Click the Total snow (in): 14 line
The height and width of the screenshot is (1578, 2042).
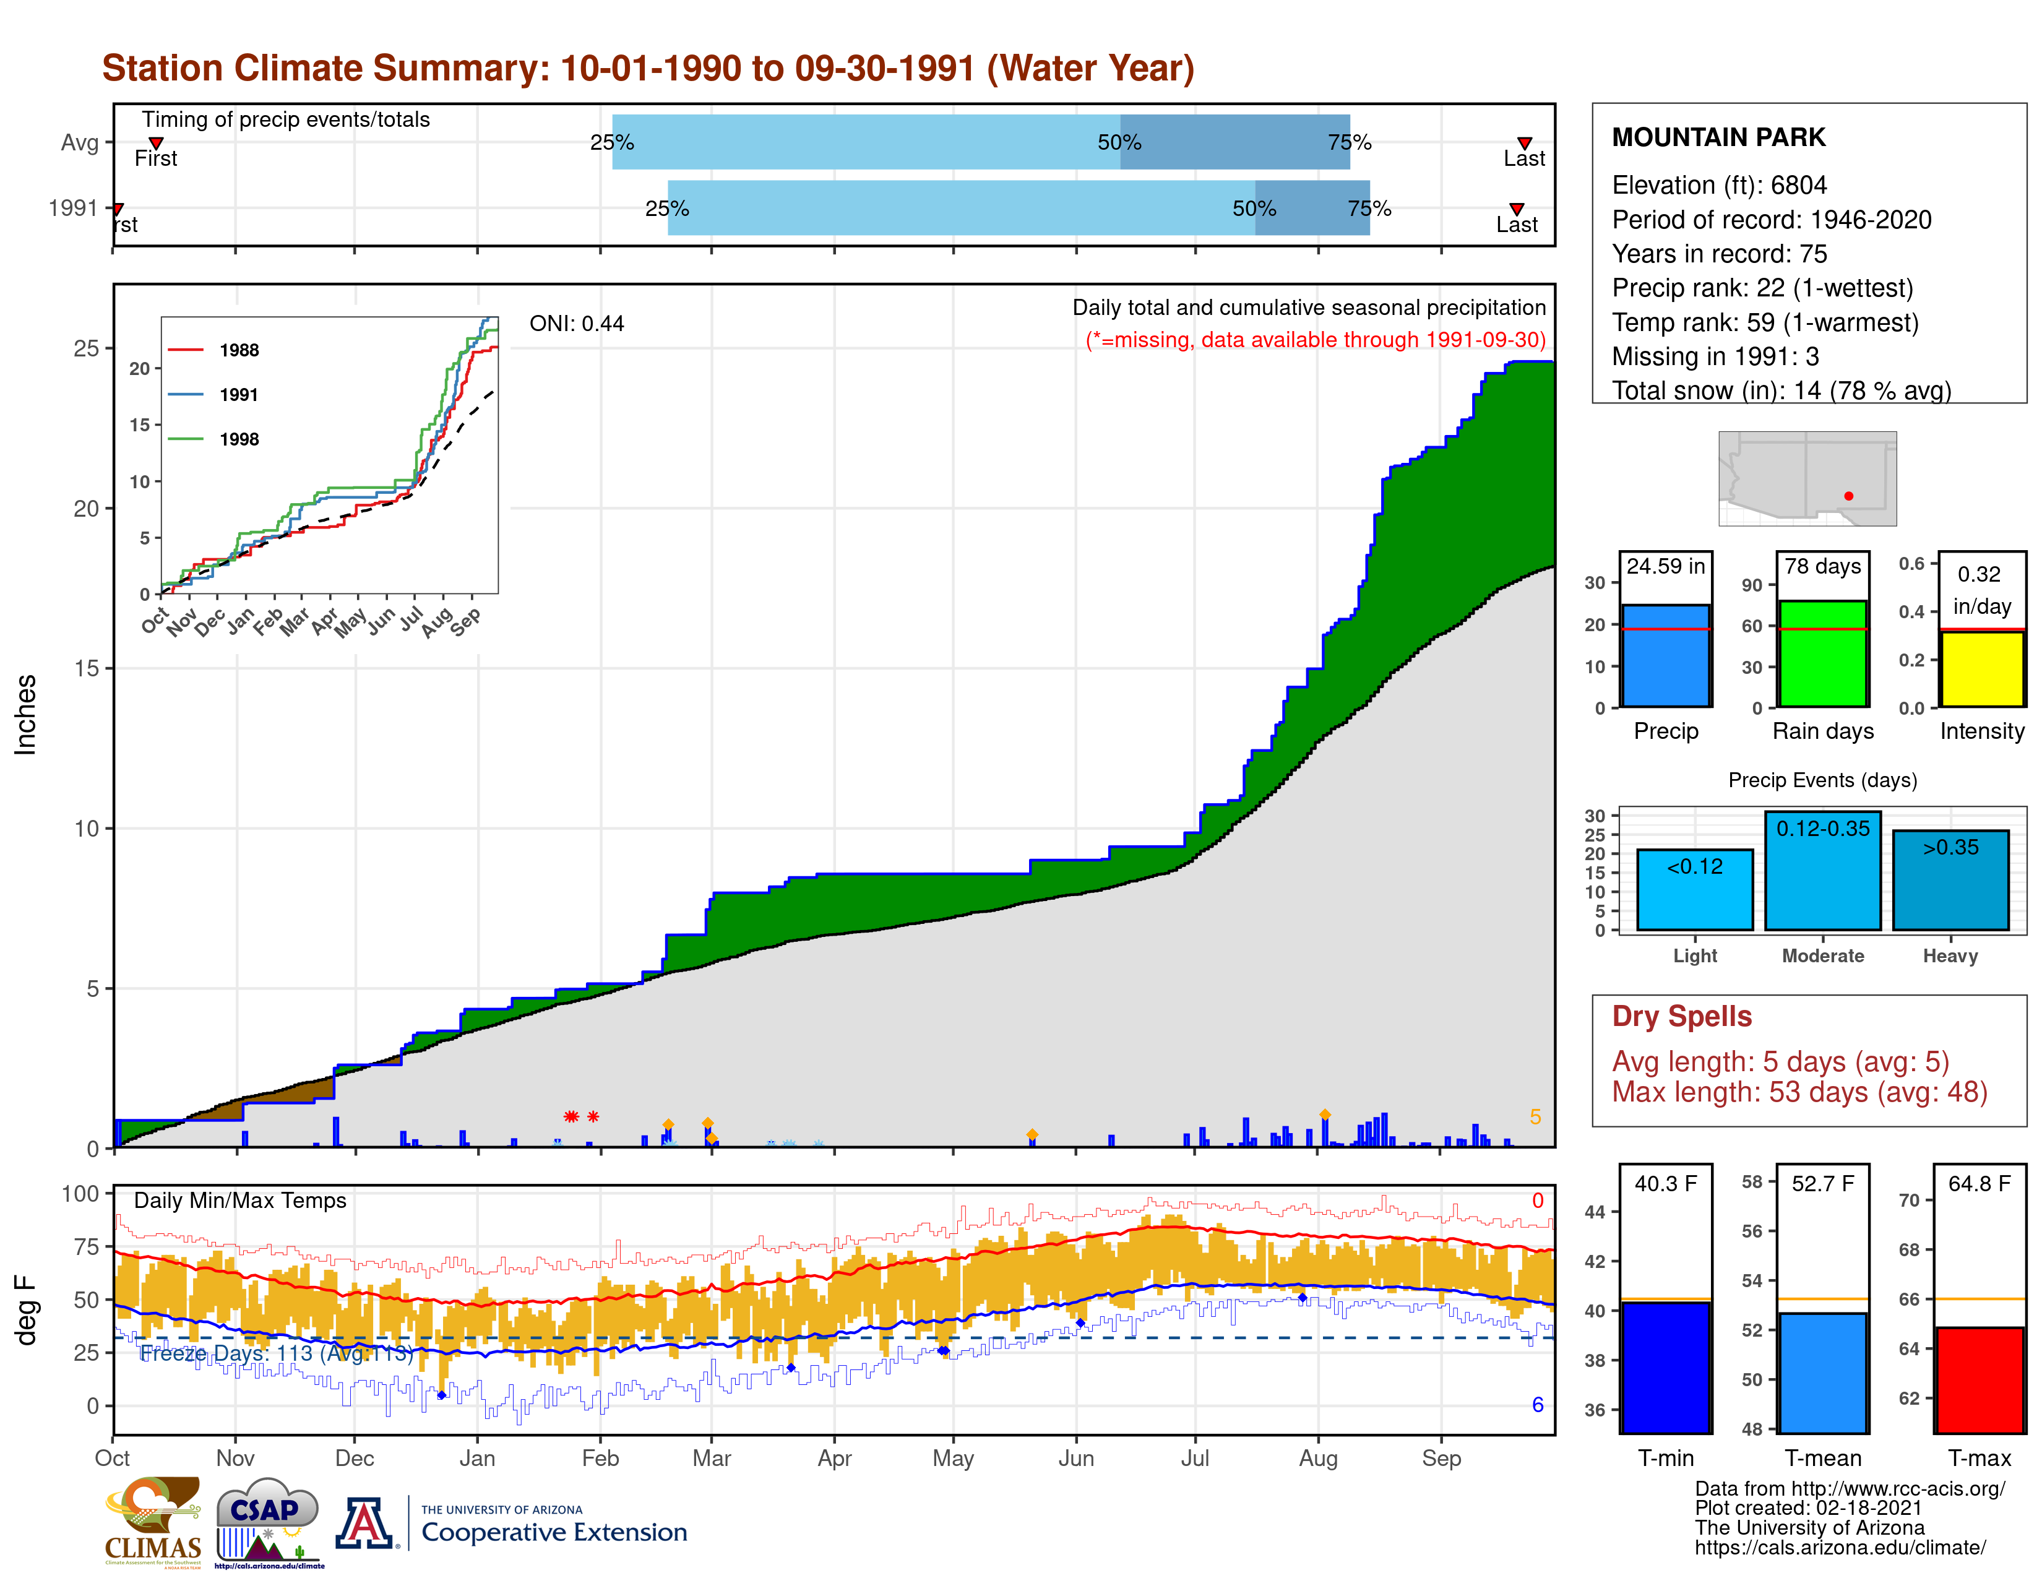(x=1781, y=390)
